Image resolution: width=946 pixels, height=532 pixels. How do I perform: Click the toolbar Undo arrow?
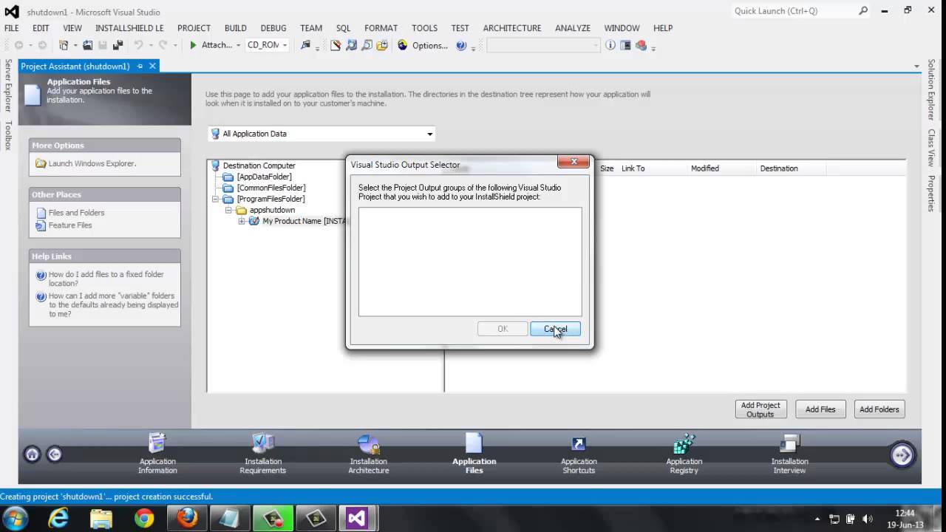pyautogui.click(x=138, y=45)
